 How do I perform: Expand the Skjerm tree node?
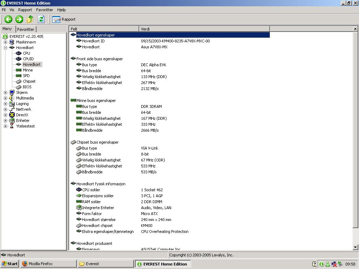(x=6, y=92)
